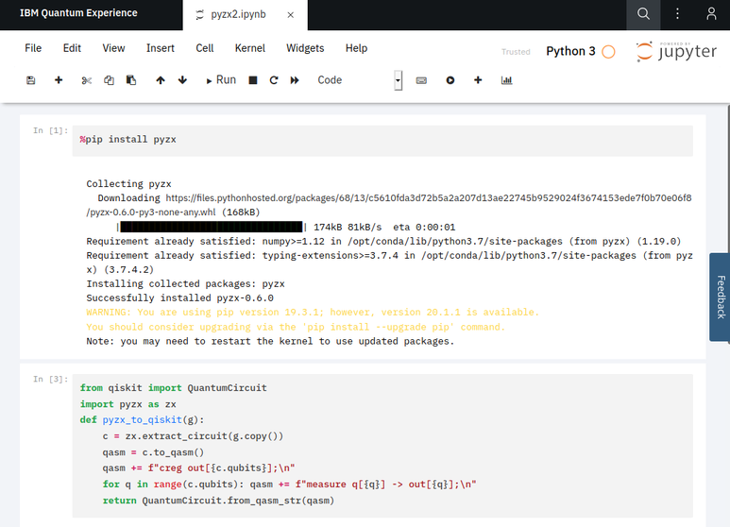Open the vertical three-dot menu
Screen dimensions: 730x527
677,14
